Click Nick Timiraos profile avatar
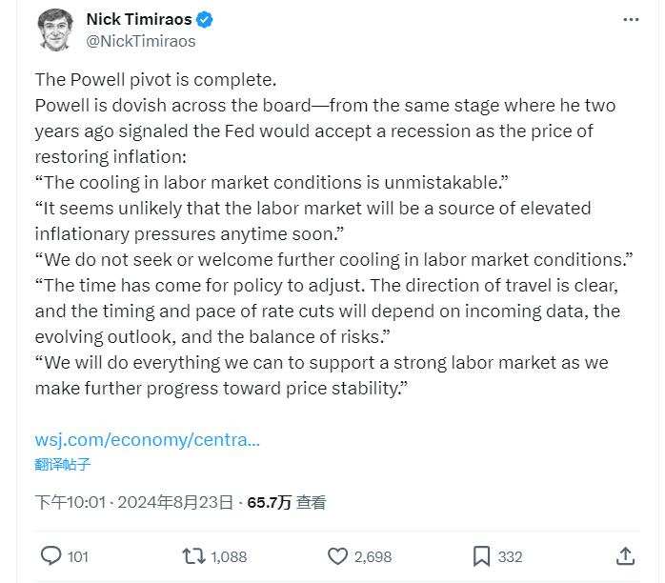 point(56,30)
